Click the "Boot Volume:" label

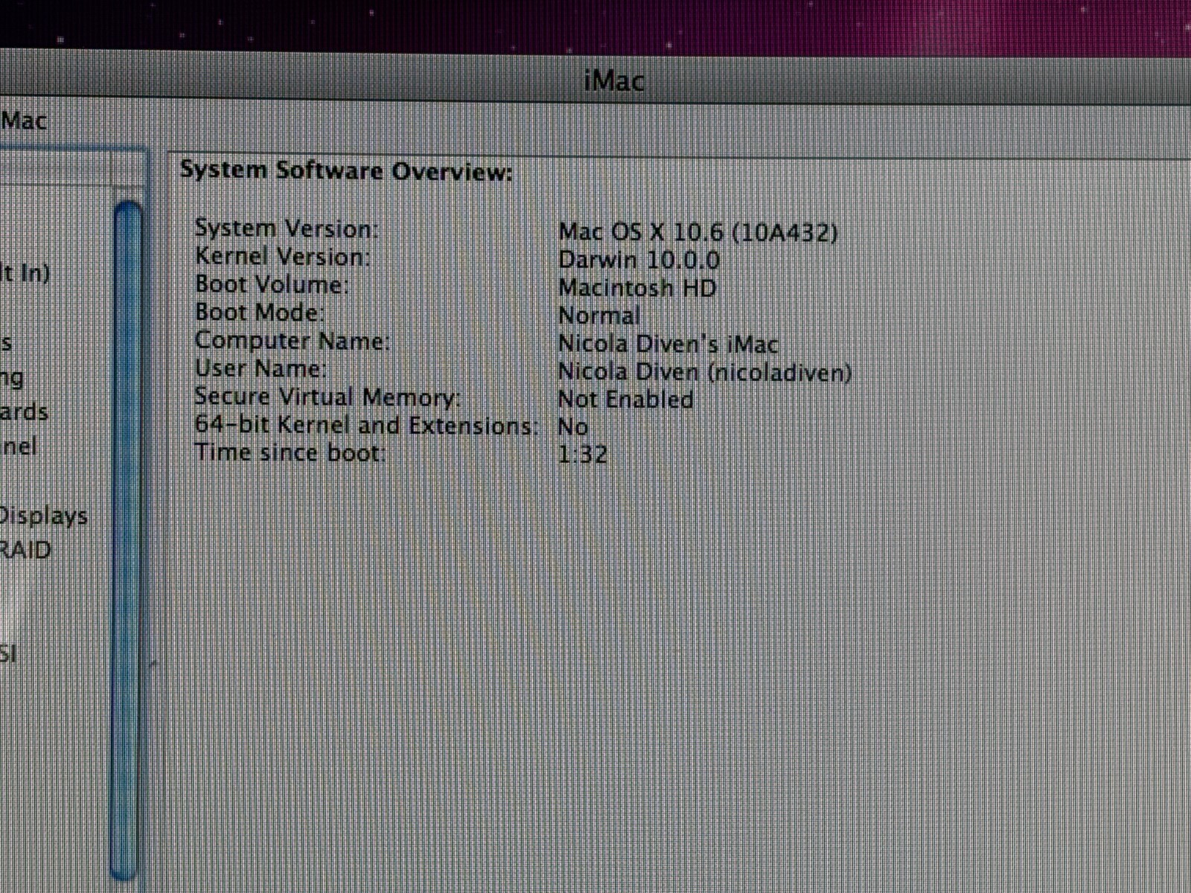click(272, 284)
